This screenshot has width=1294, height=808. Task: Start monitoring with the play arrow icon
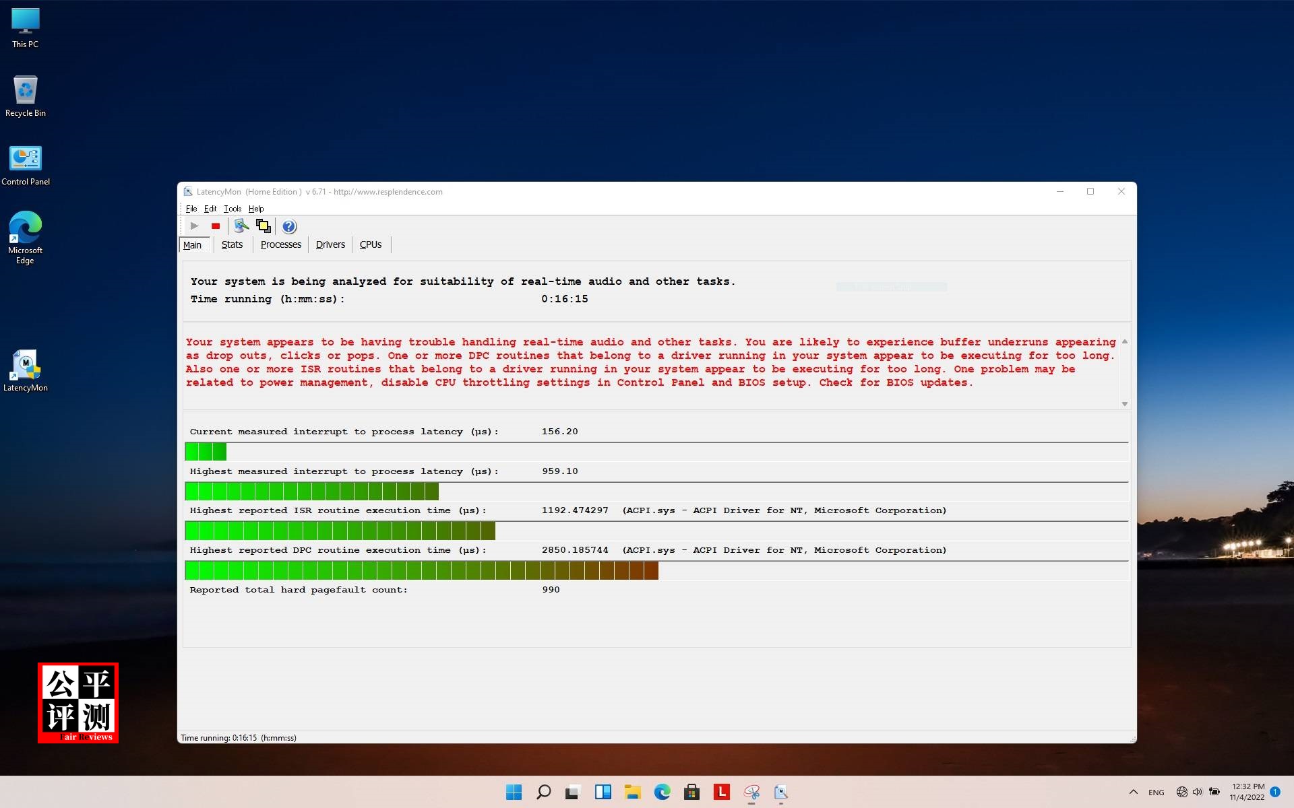(x=194, y=226)
